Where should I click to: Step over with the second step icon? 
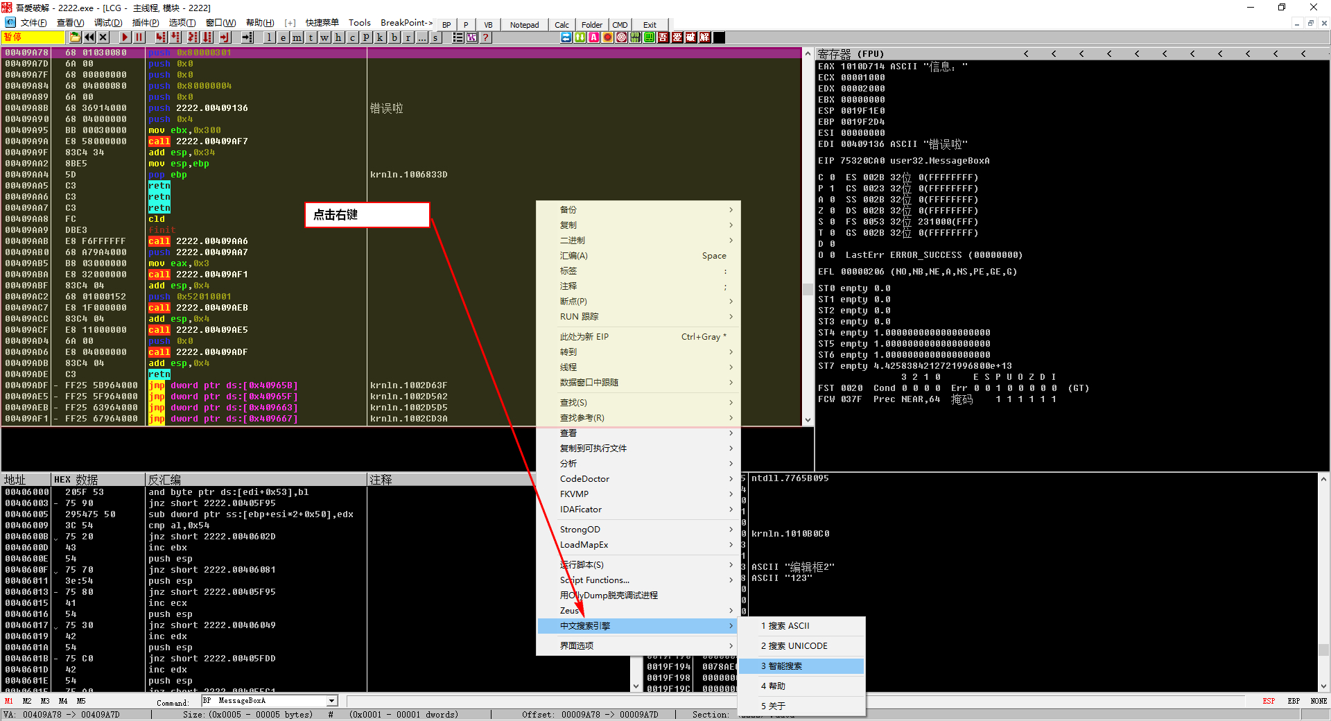click(x=176, y=37)
